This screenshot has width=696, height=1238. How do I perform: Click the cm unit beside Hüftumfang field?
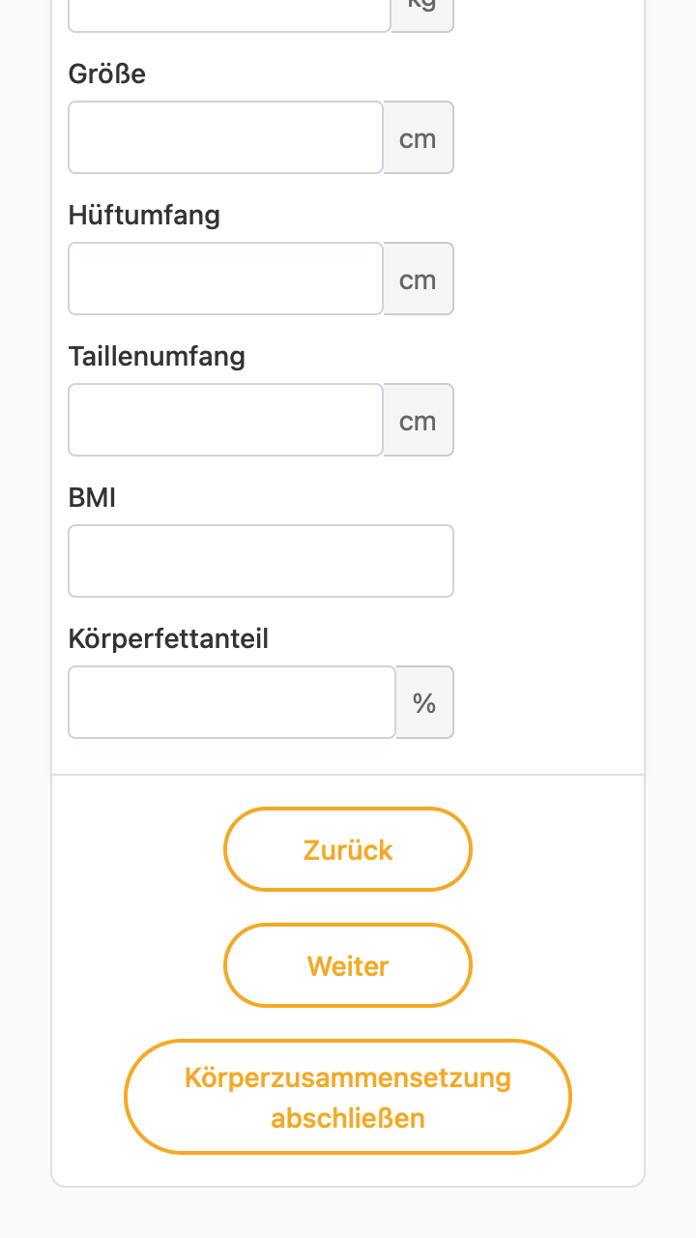[x=419, y=279]
